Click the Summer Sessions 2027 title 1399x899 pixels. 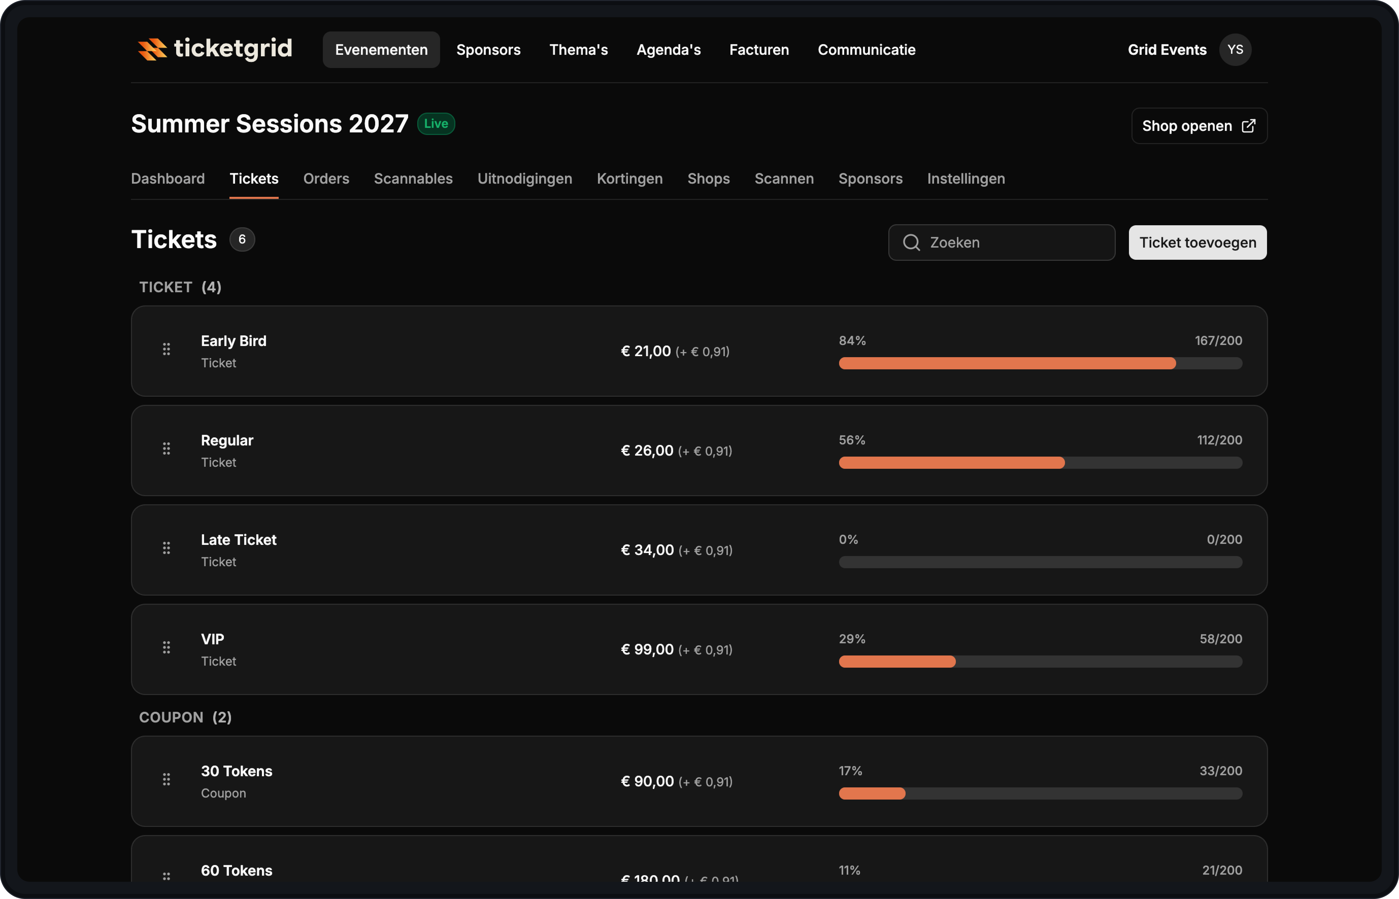coord(270,124)
